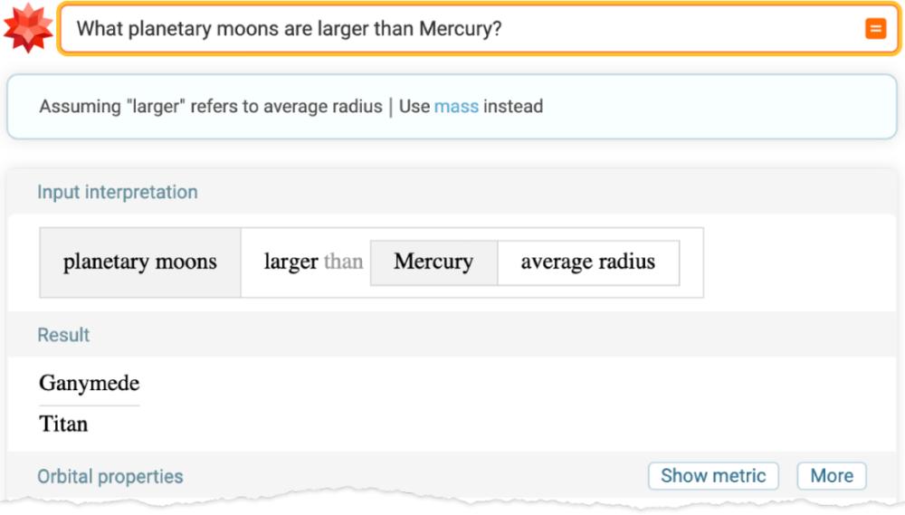Toggle Show metric units
Image resolution: width=905 pixels, height=515 pixels.
pyautogui.click(x=713, y=476)
